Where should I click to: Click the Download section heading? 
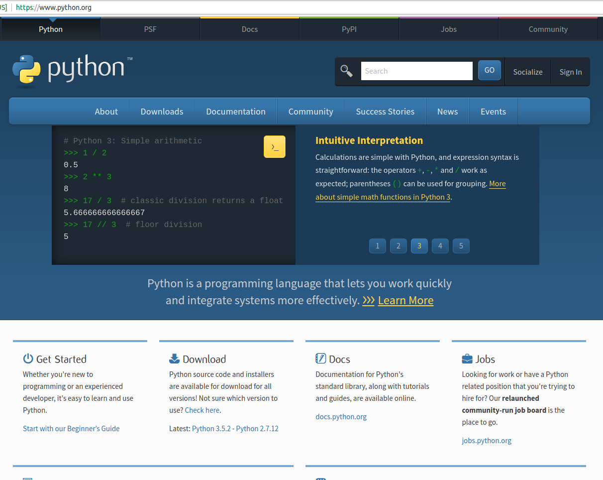coord(204,359)
